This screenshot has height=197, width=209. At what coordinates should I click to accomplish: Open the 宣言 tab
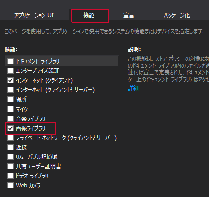(128, 15)
